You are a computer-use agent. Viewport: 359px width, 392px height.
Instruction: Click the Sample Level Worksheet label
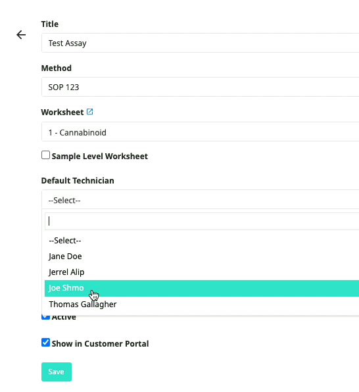click(x=100, y=157)
